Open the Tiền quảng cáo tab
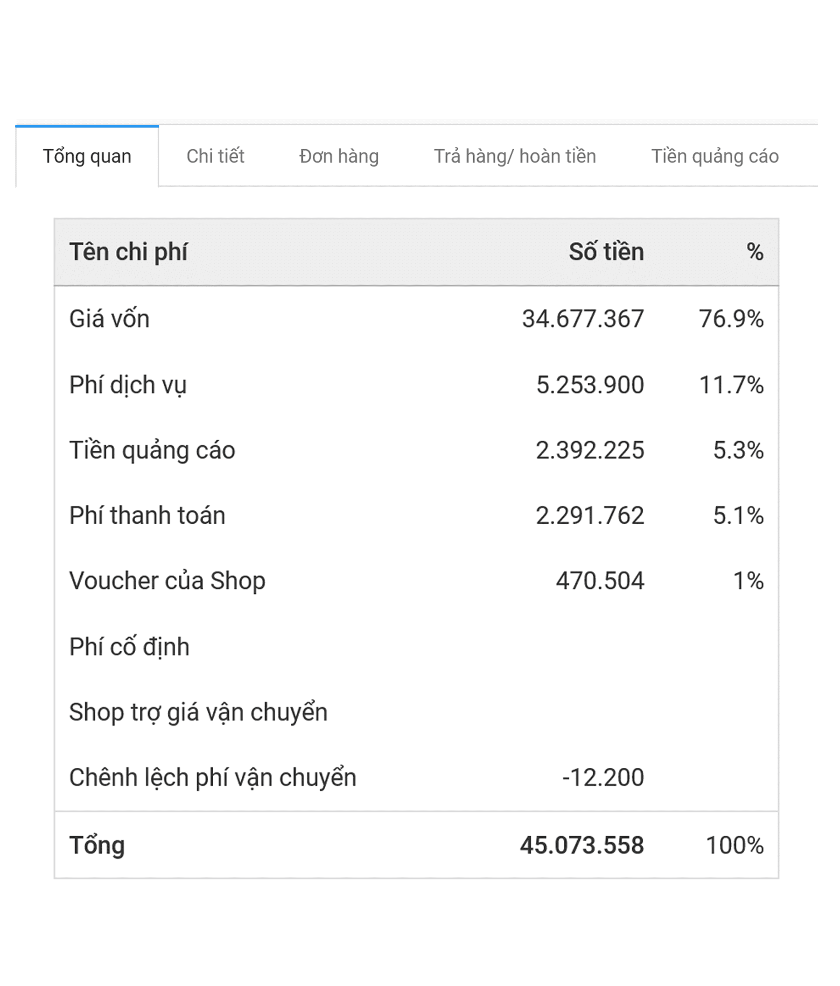 [x=714, y=157]
